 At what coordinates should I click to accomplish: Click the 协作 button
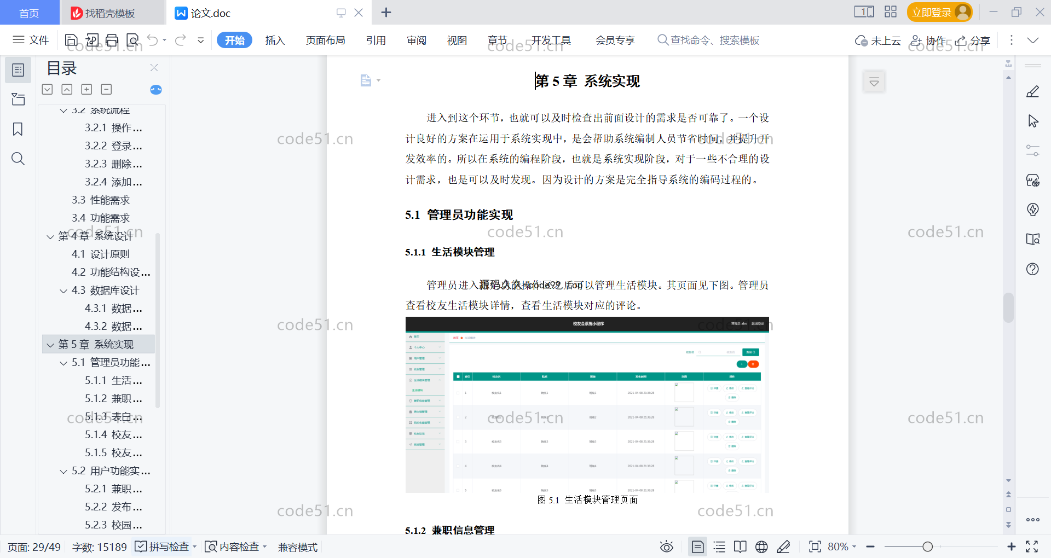click(928, 40)
